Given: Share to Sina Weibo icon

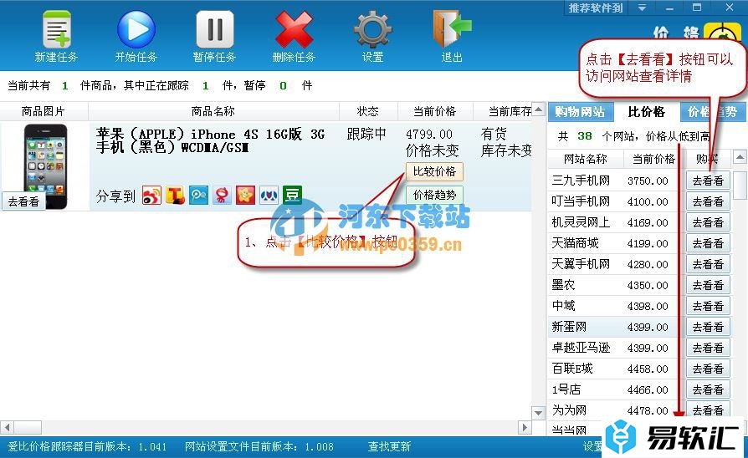Looking at the screenshot, I should (x=151, y=196).
